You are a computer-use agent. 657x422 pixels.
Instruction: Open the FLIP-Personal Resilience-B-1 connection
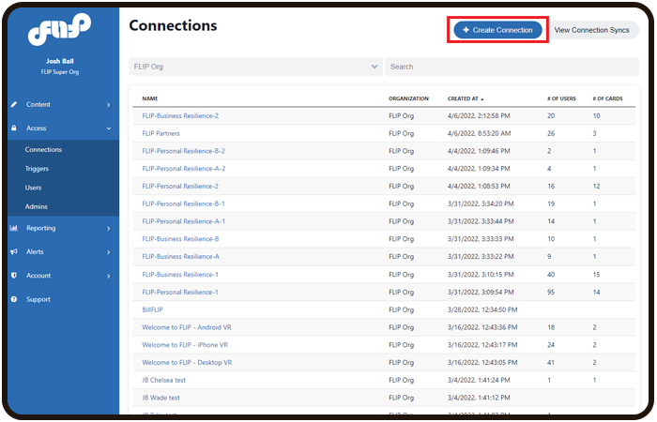coord(184,203)
